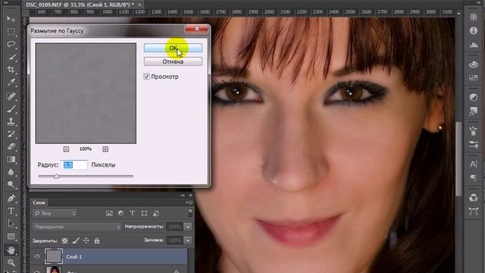Lock layer position
The width and height of the screenshot is (485, 273).
click(x=86, y=240)
